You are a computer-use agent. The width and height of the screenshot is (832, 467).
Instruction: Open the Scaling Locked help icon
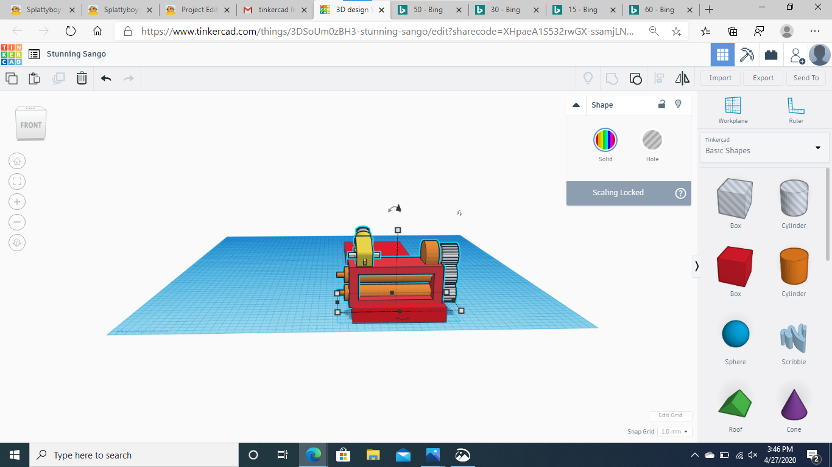coord(681,193)
